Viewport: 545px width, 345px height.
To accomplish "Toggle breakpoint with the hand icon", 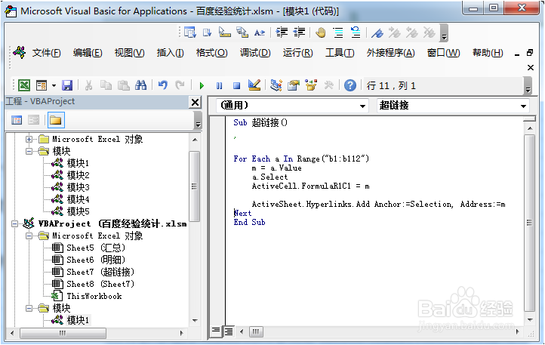I will click(321, 32).
